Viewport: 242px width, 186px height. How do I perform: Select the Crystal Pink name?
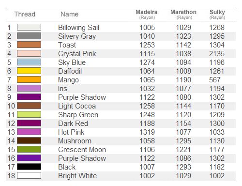77,54
